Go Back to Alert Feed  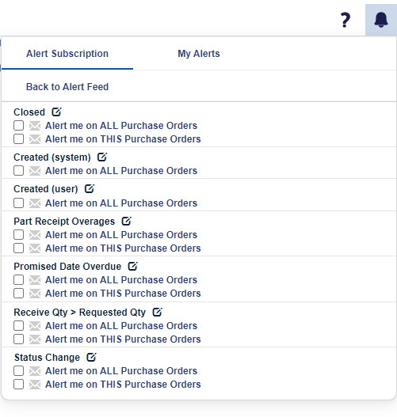pyautogui.click(x=67, y=87)
